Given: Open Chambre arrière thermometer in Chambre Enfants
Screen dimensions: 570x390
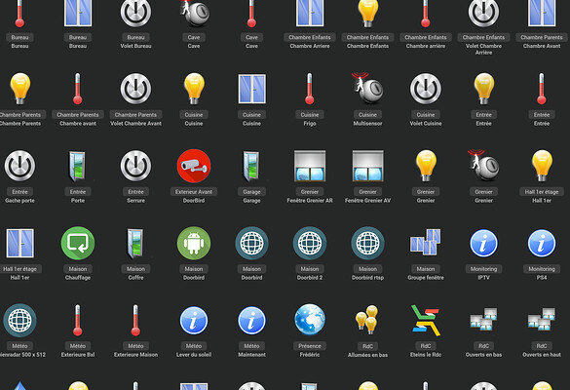Looking at the screenshot, I should (x=426, y=14).
